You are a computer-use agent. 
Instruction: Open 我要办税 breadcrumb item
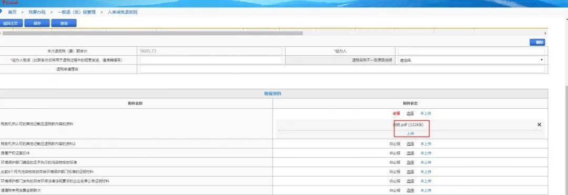[37, 12]
